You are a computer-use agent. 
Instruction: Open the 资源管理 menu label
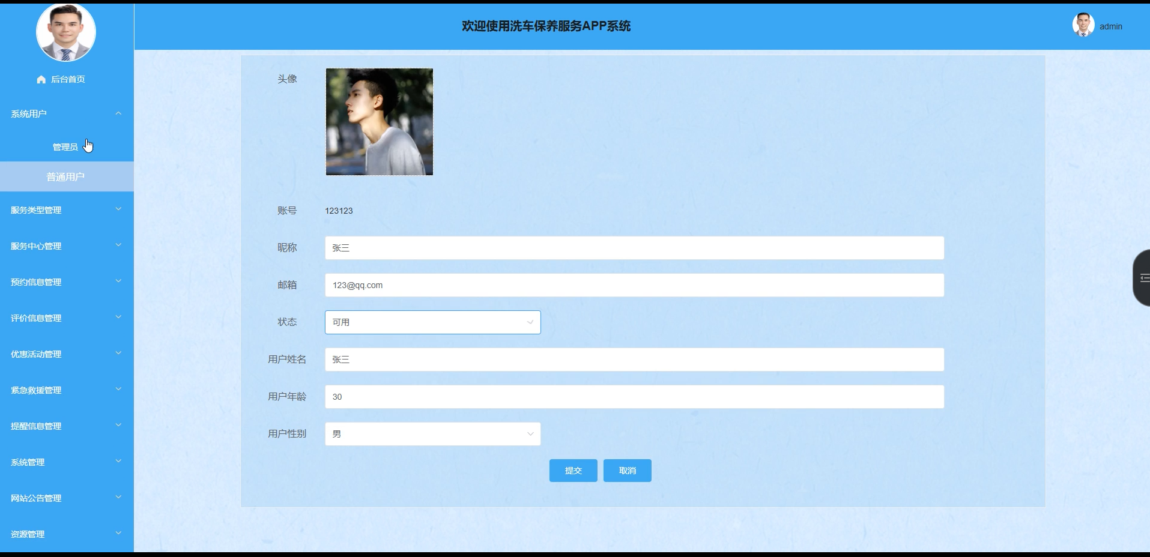pyautogui.click(x=28, y=534)
